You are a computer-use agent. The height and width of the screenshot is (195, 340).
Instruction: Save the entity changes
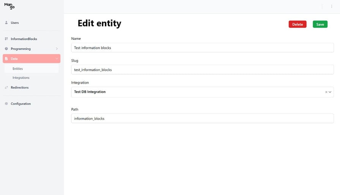coord(320,24)
